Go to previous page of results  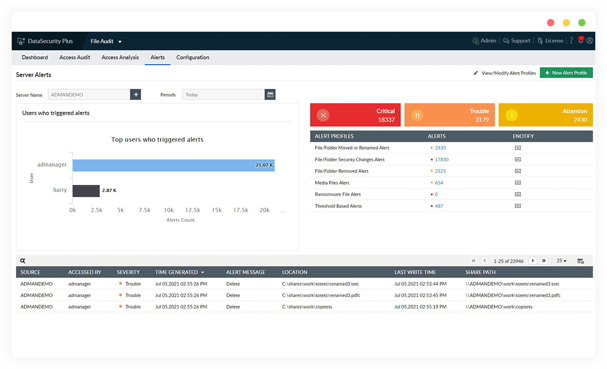point(485,261)
